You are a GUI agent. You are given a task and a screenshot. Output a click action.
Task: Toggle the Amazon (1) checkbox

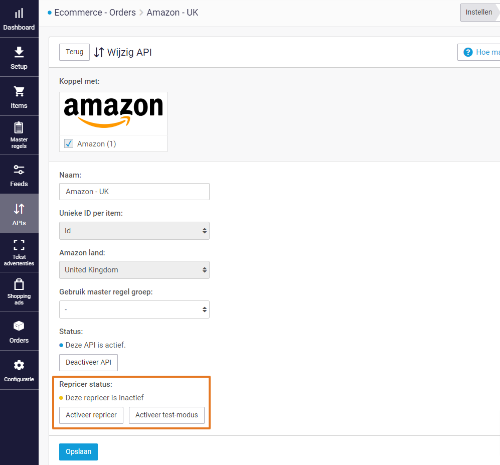click(x=69, y=143)
